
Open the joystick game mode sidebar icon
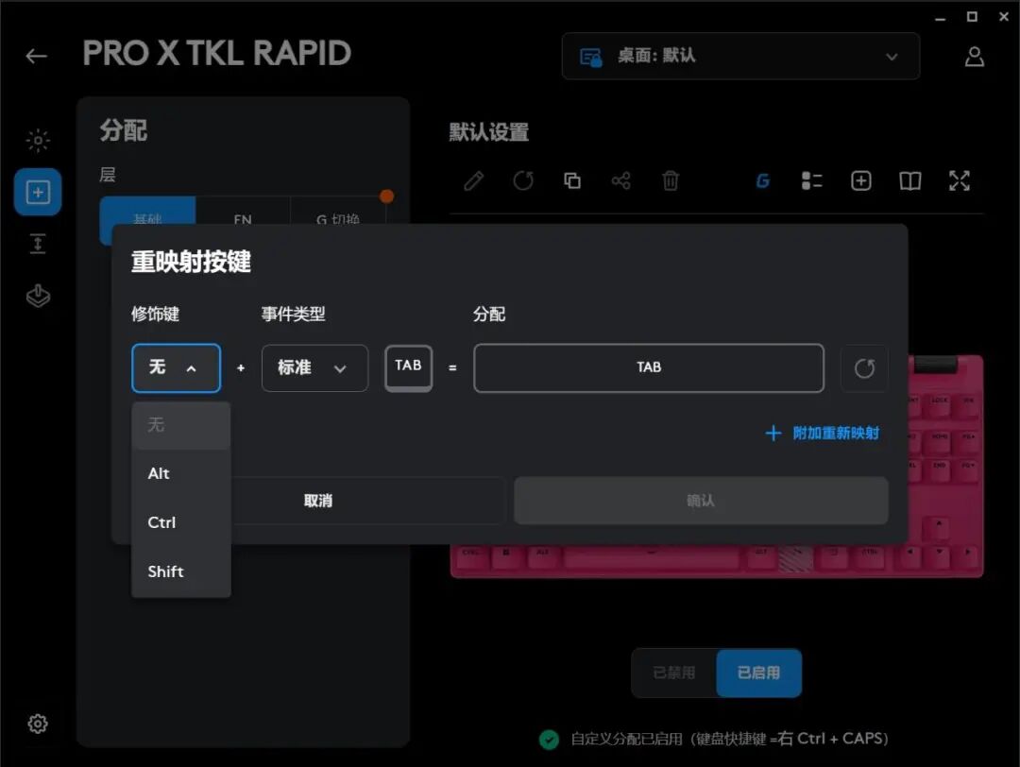[38, 296]
